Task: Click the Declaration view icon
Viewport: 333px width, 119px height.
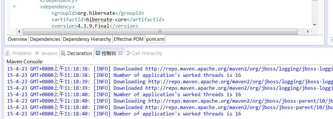Action: [x=63, y=53]
